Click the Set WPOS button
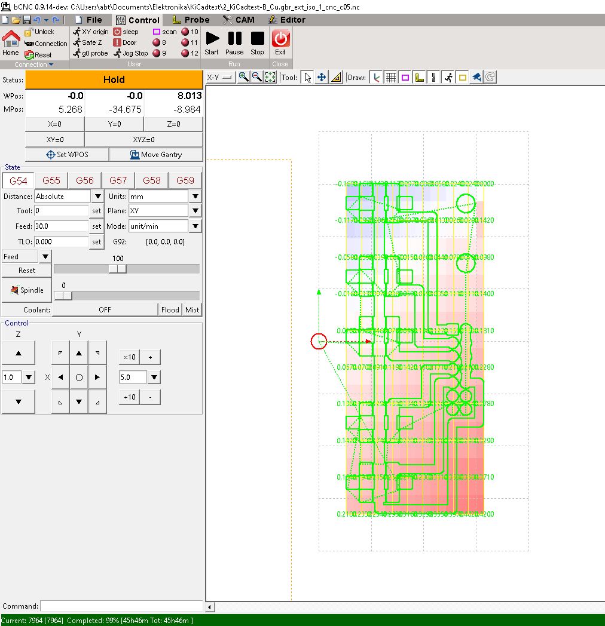The width and height of the screenshot is (605, 626). click(67, 155)
